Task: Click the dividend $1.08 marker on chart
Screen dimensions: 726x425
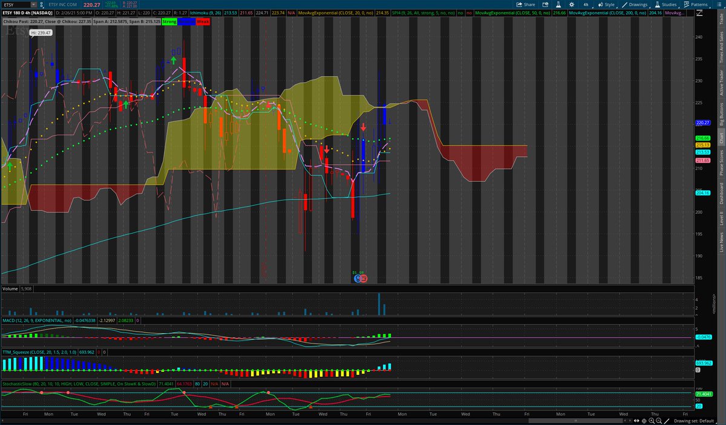Action: (x=358, y=272)
